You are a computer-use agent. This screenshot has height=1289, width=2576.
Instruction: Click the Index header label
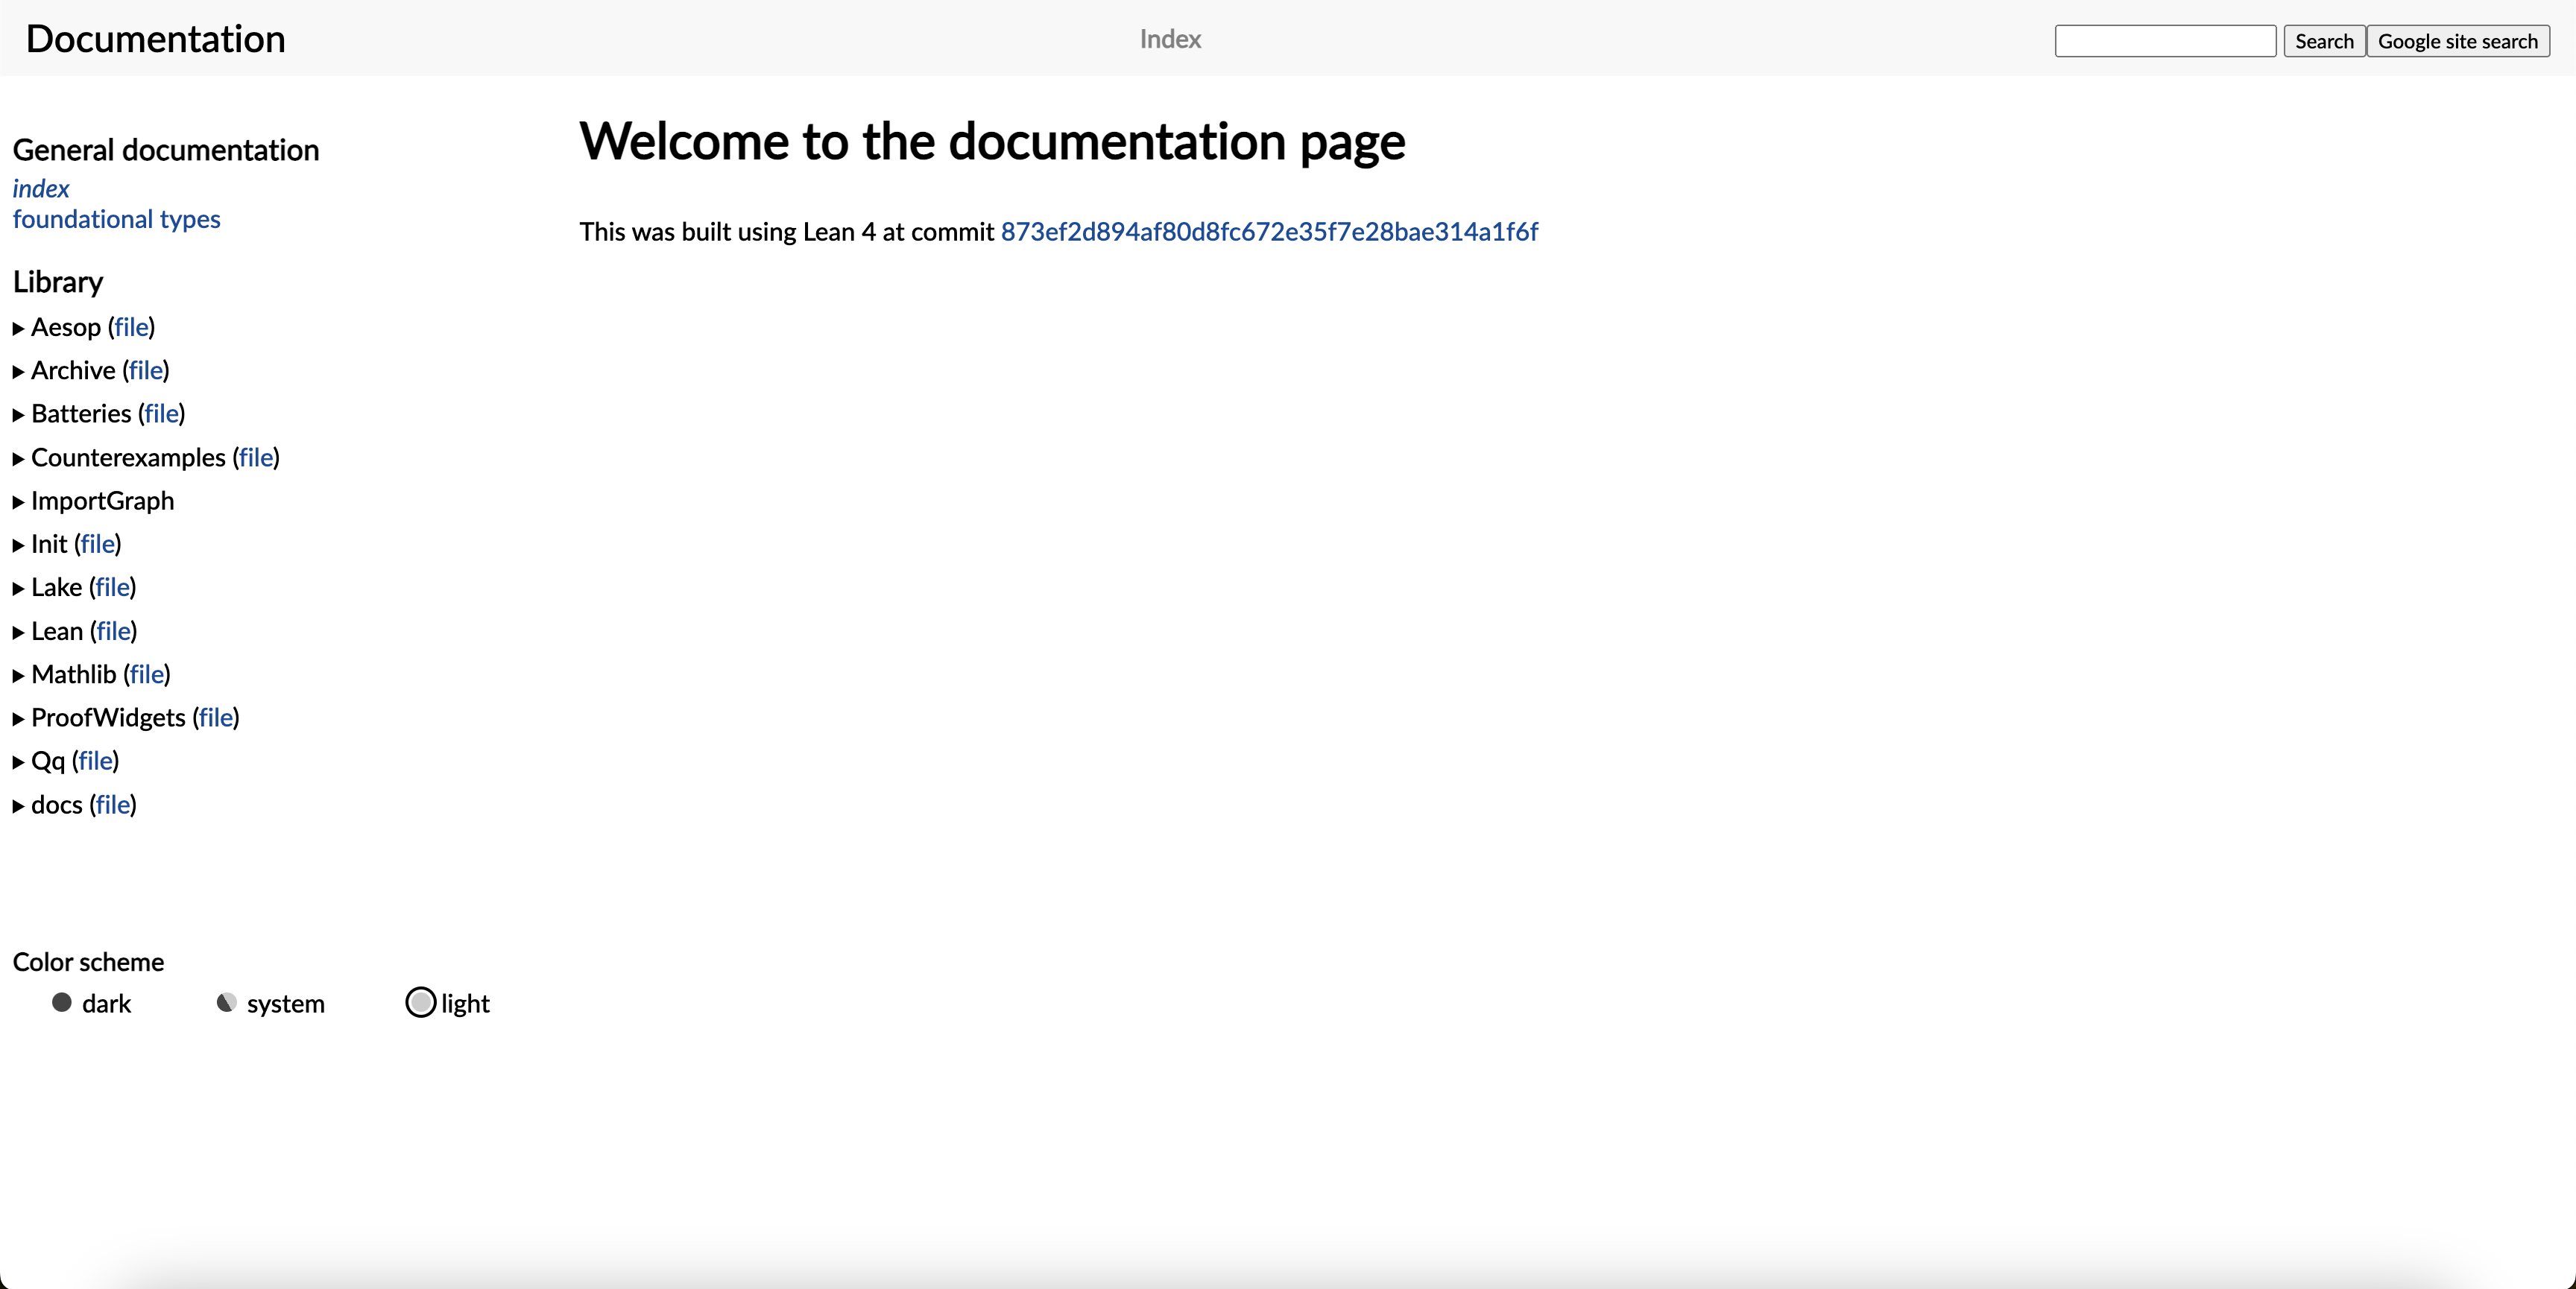coord(1170,39)
